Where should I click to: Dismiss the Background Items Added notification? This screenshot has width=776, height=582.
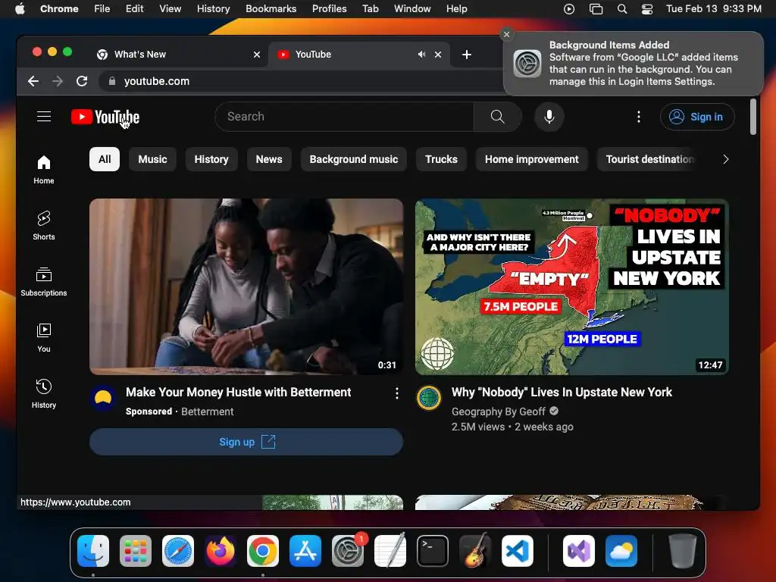point(506,34)
